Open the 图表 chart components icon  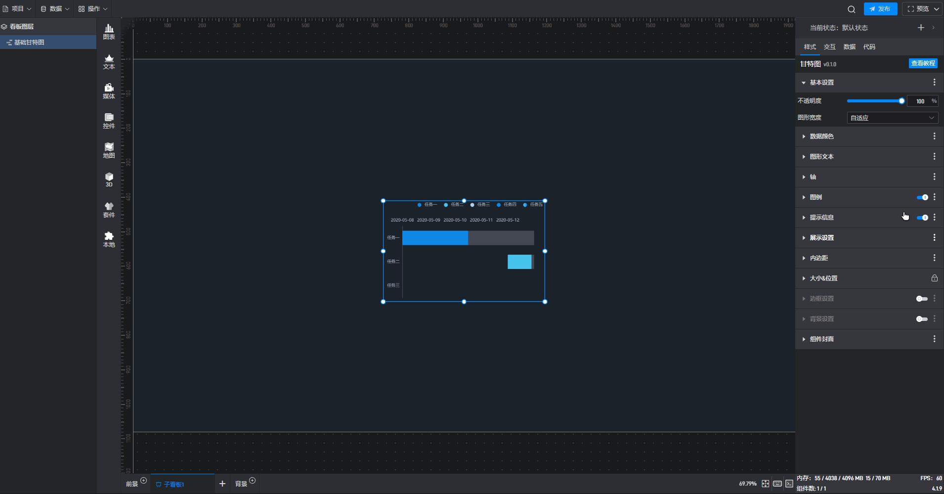coord(109,32)
